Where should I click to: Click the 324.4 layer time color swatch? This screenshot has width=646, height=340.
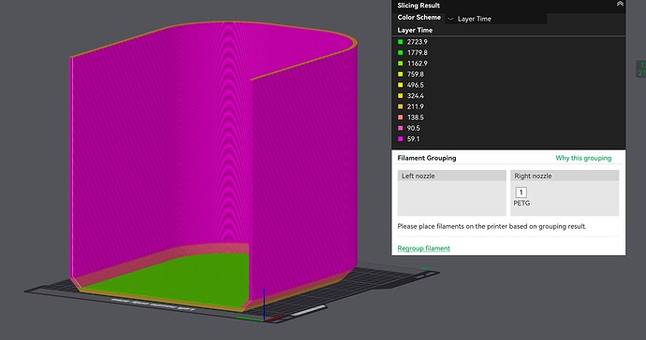tap(400, 96)
